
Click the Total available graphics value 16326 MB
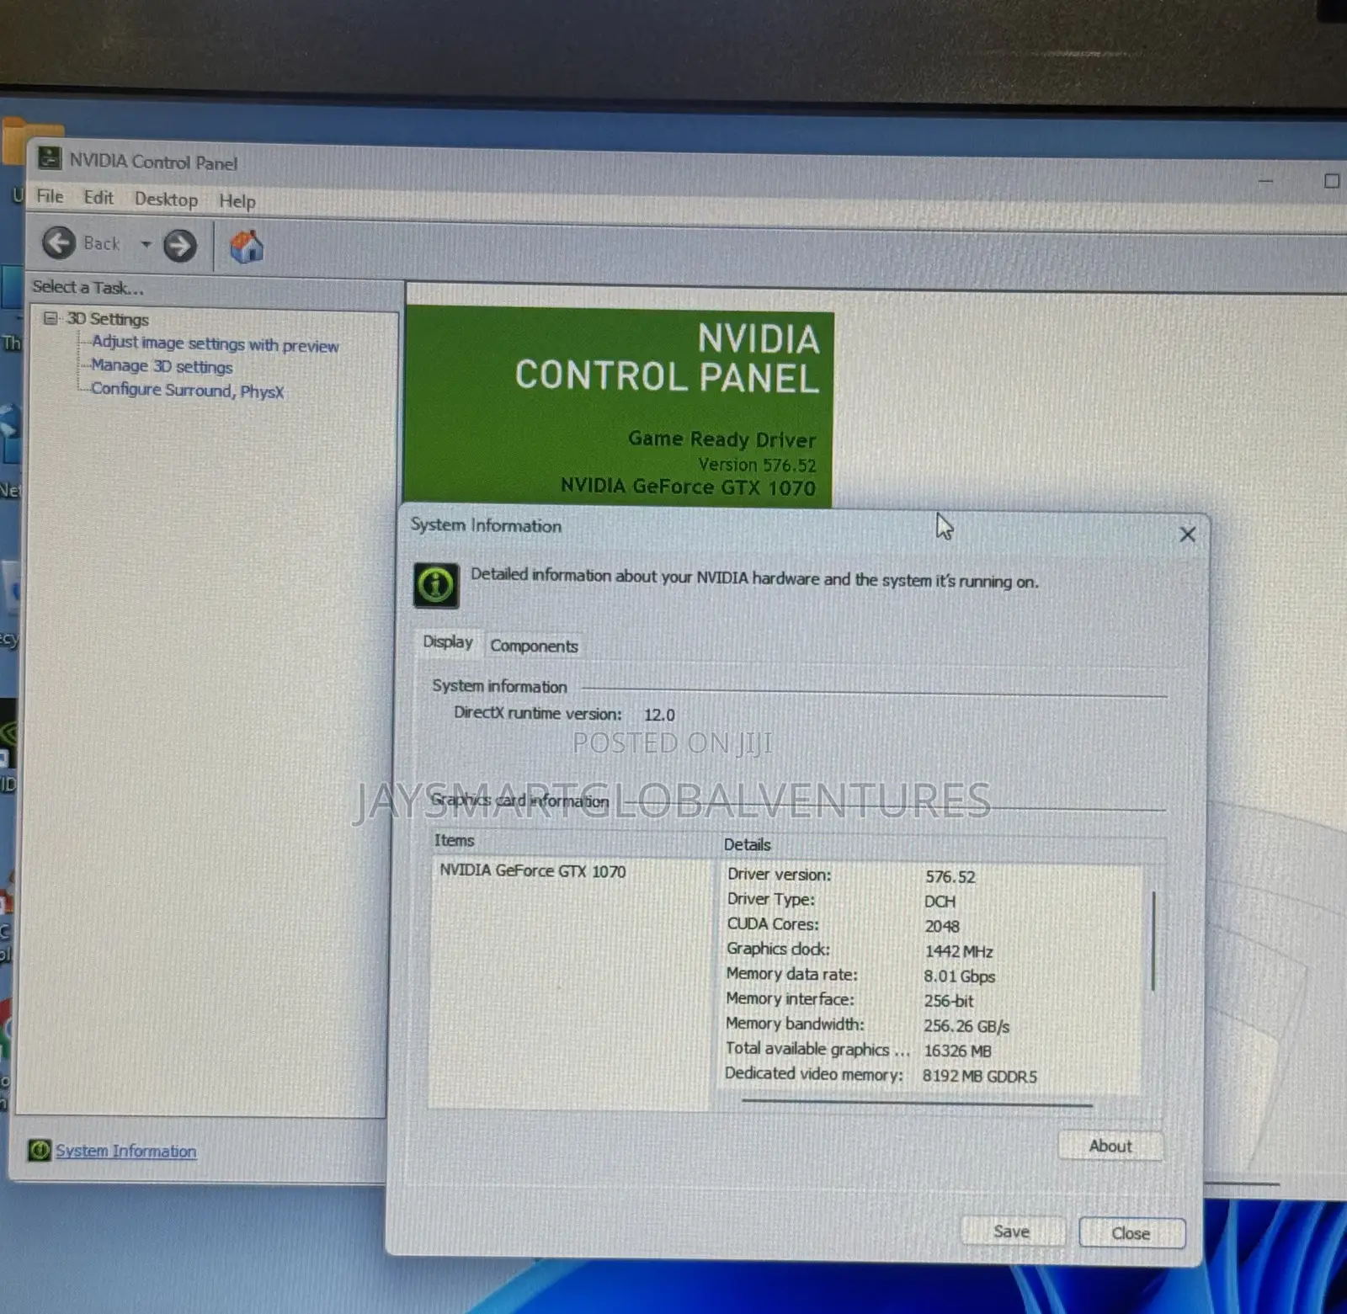tap(958, 1051)
